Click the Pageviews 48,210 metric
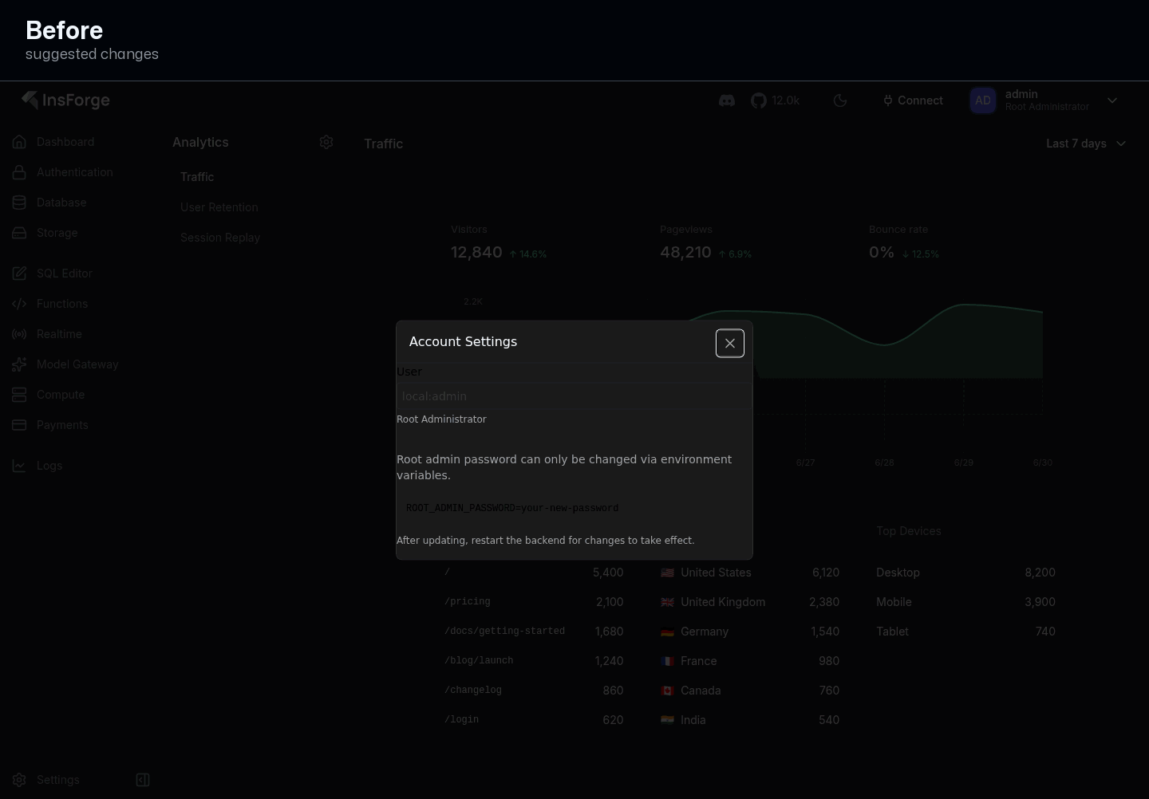The width and height of the screenshot is (1149, 799). coord(706,242)
